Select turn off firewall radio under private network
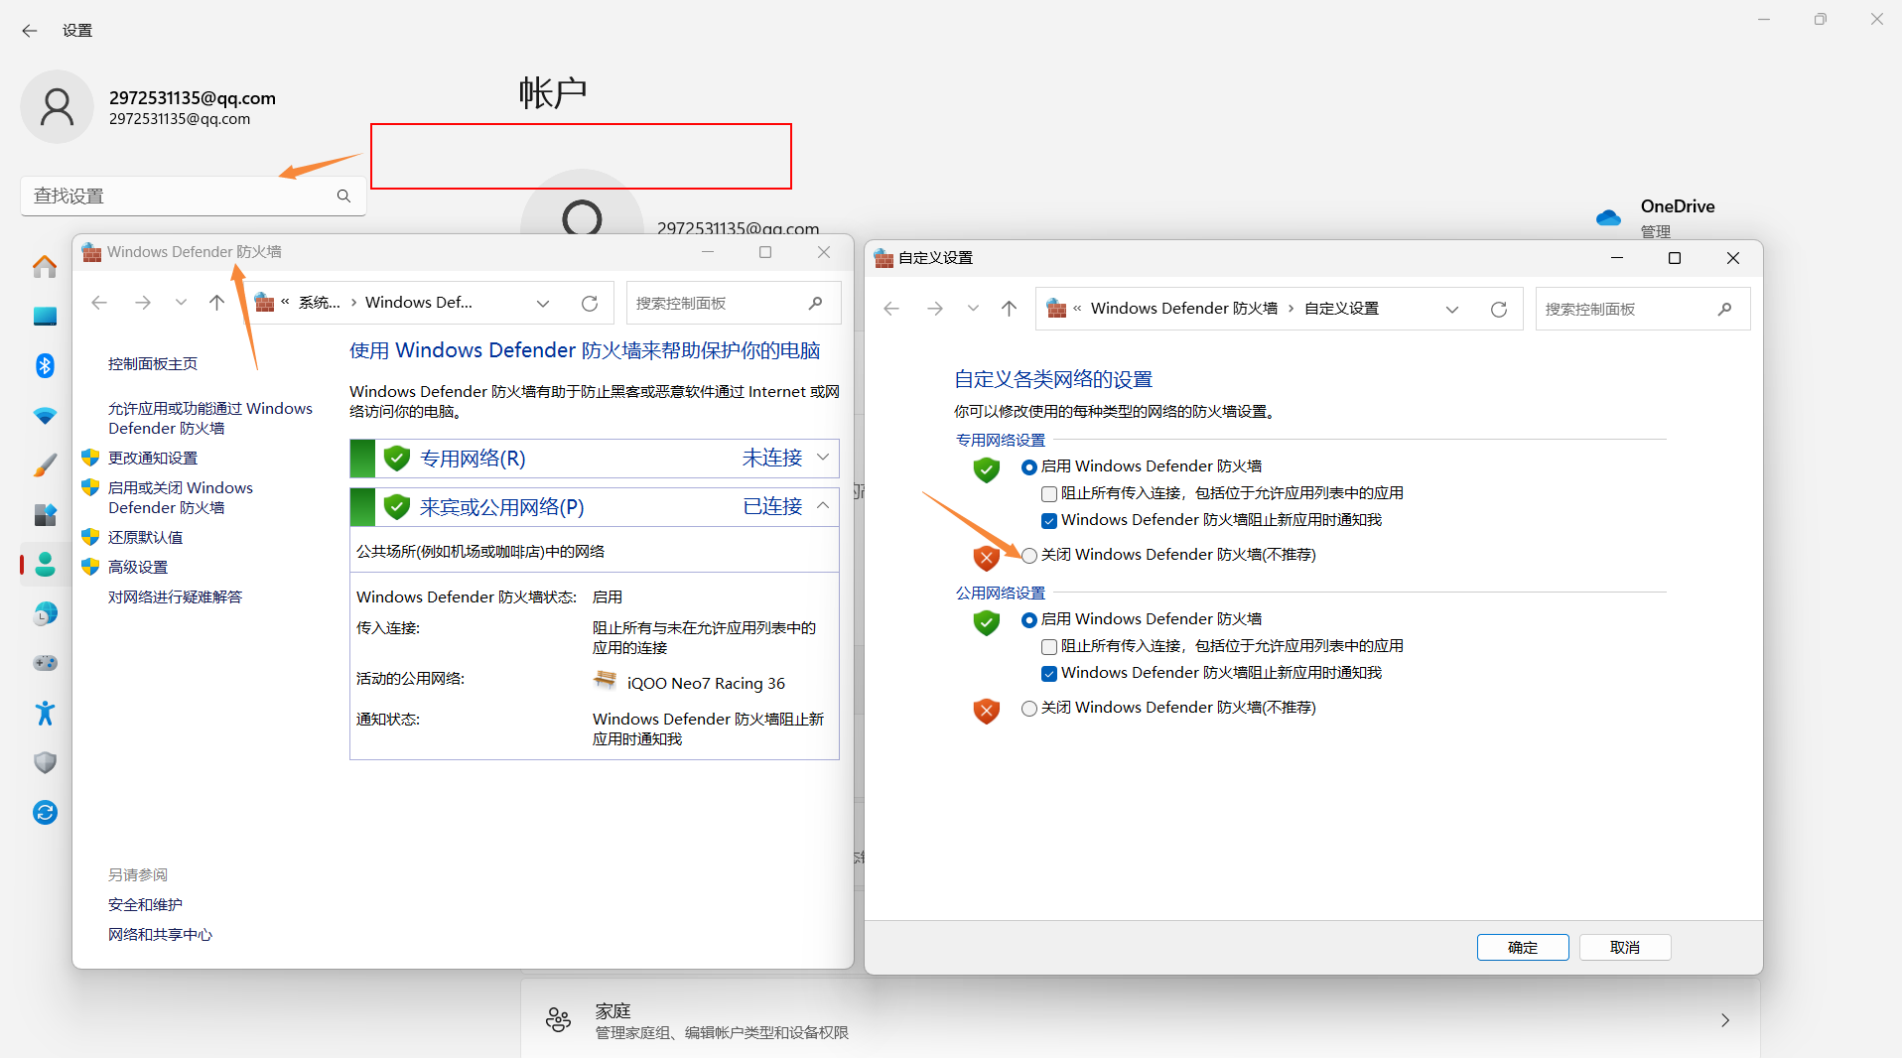The width and height of the screenshot is (1902, 1058). point(1029,556)
